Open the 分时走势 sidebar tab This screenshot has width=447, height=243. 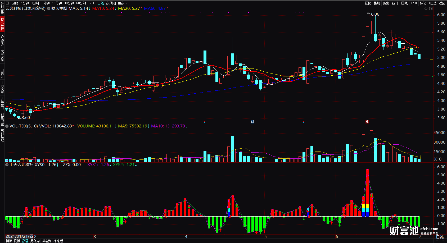[x=2, y=8]
